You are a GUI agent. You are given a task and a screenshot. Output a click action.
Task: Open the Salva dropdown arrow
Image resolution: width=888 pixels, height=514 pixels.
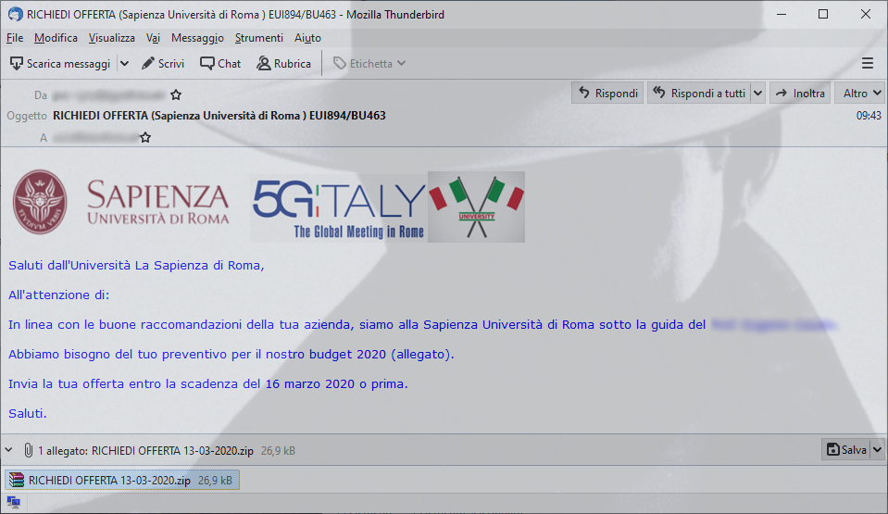click(x=877, y=449)
